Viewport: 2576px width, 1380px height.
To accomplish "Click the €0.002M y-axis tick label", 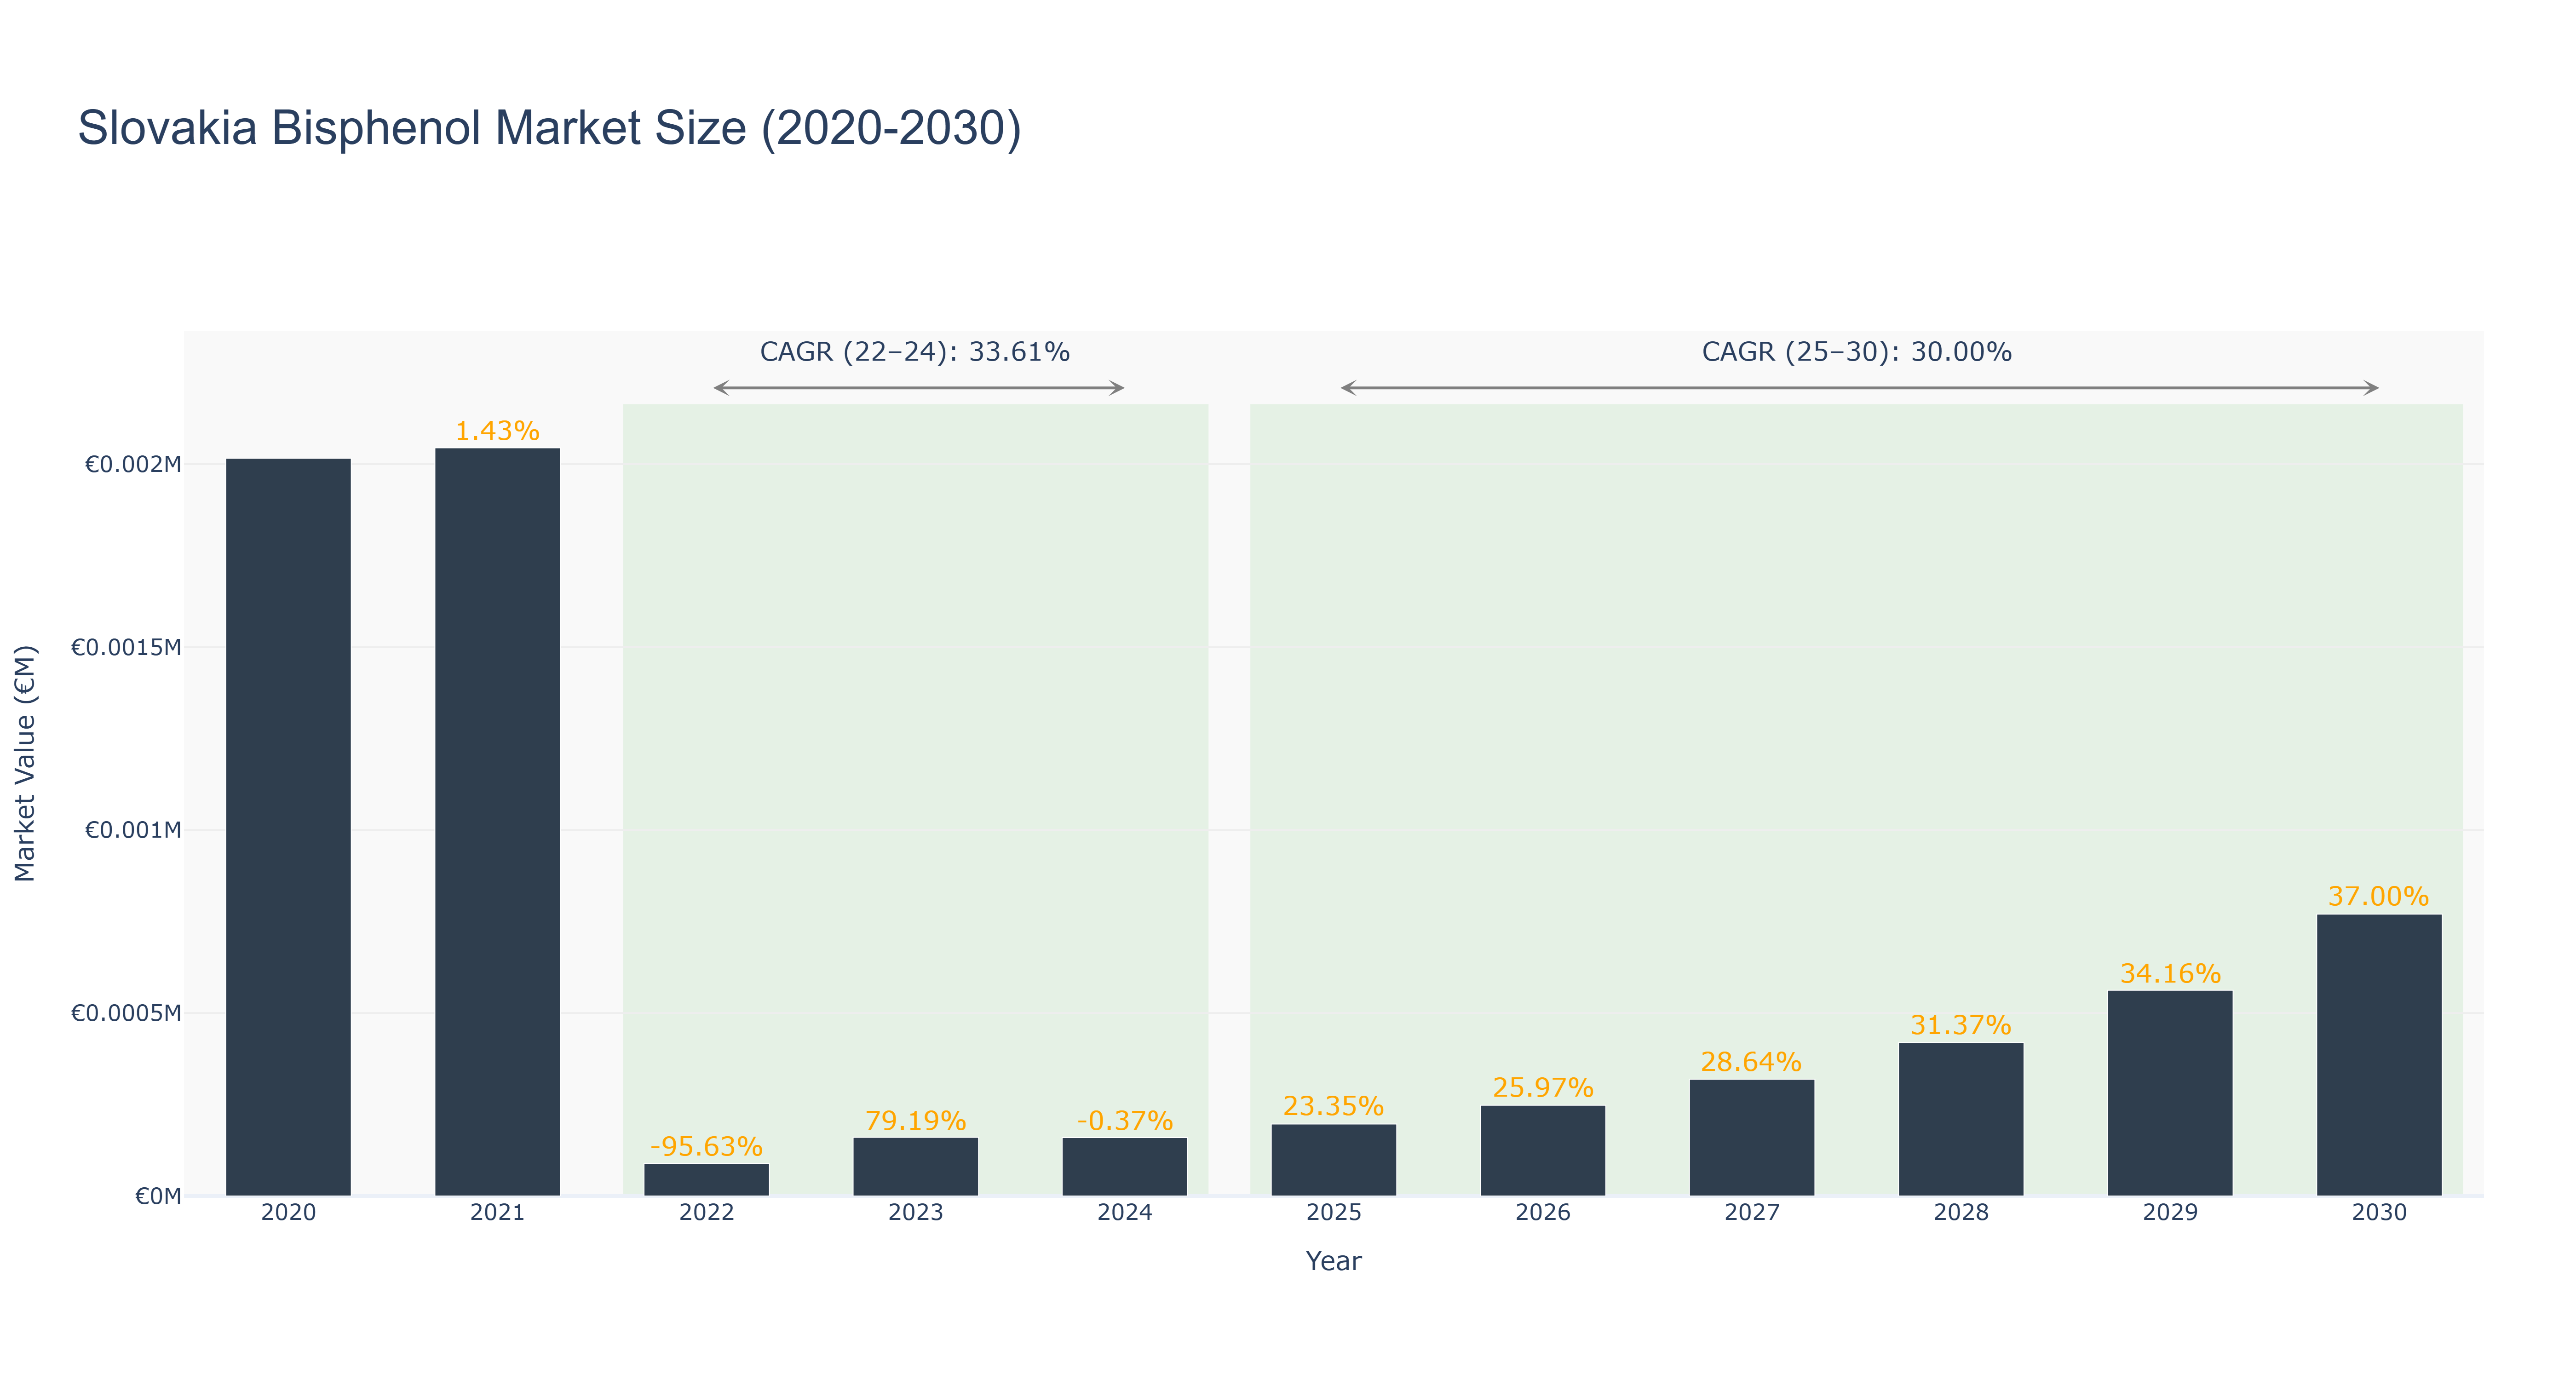I will click(x=133, y=465).
